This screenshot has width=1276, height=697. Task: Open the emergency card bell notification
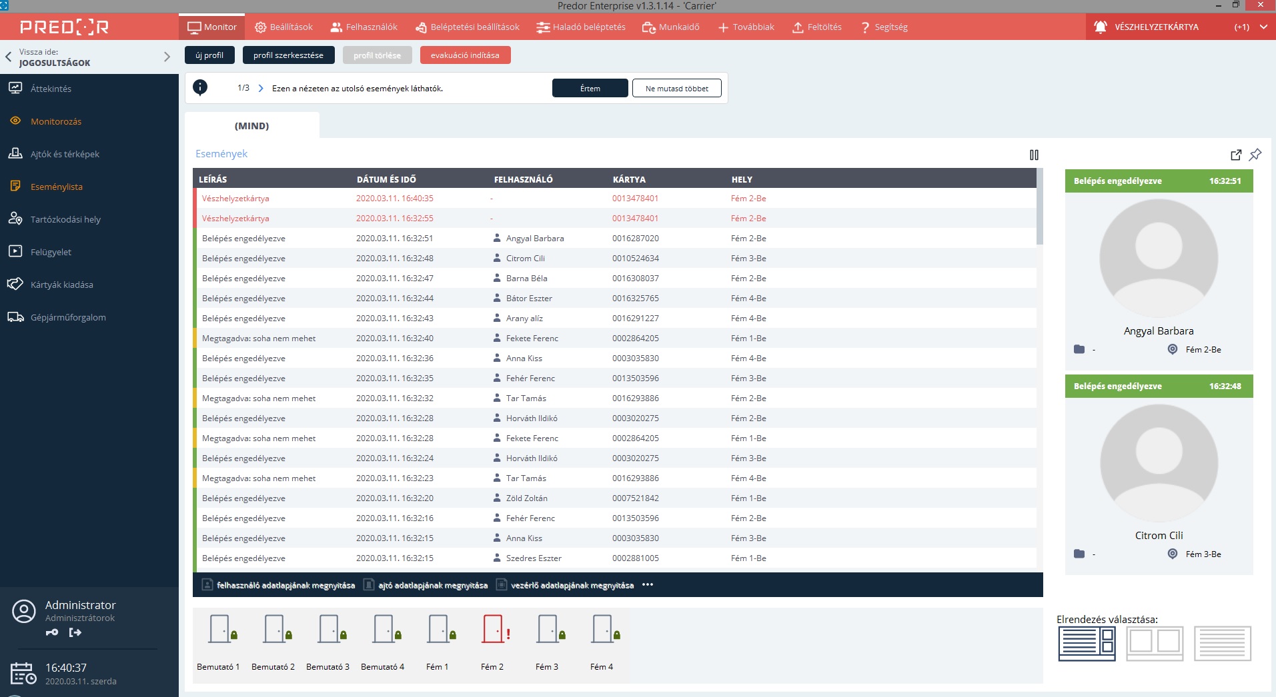coord(1101,27)
